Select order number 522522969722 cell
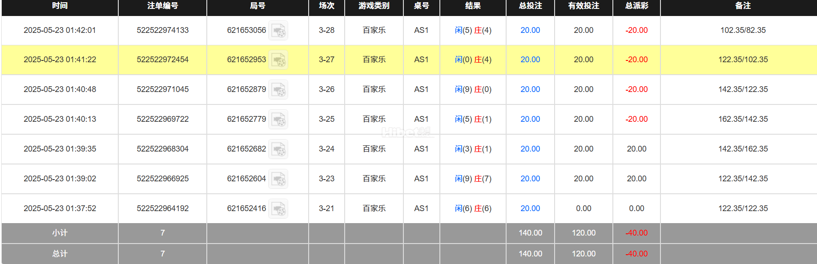The image size is (817, 264). point(162,119)
